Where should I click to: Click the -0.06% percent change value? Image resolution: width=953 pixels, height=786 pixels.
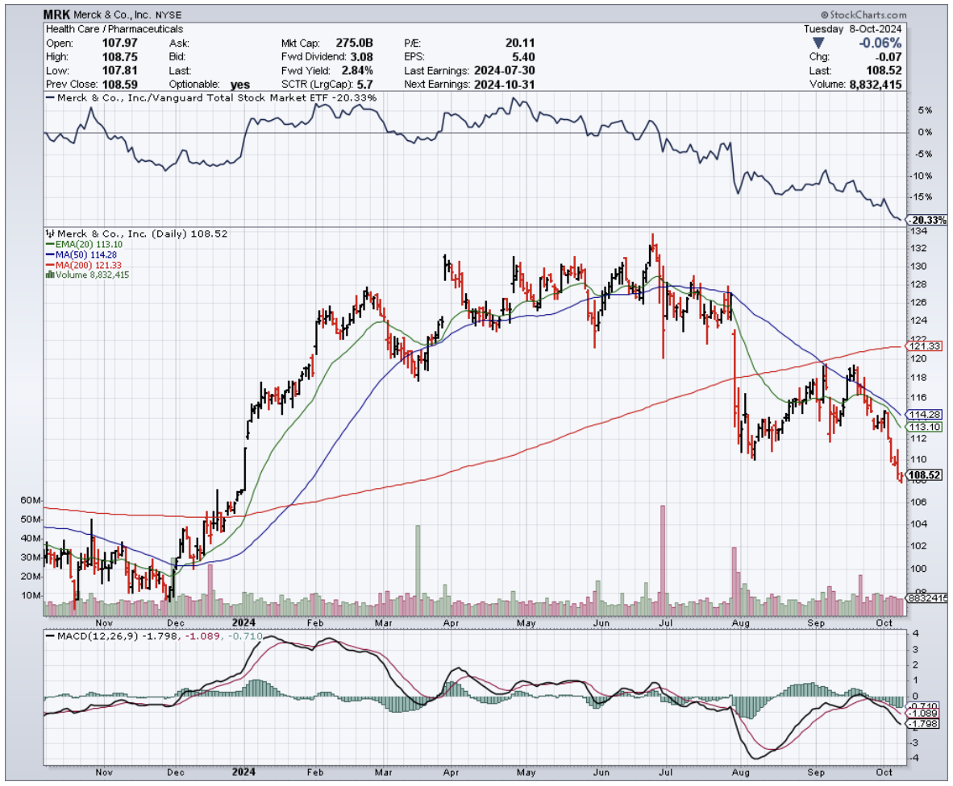pyautogui.click(x=880, y=43)
